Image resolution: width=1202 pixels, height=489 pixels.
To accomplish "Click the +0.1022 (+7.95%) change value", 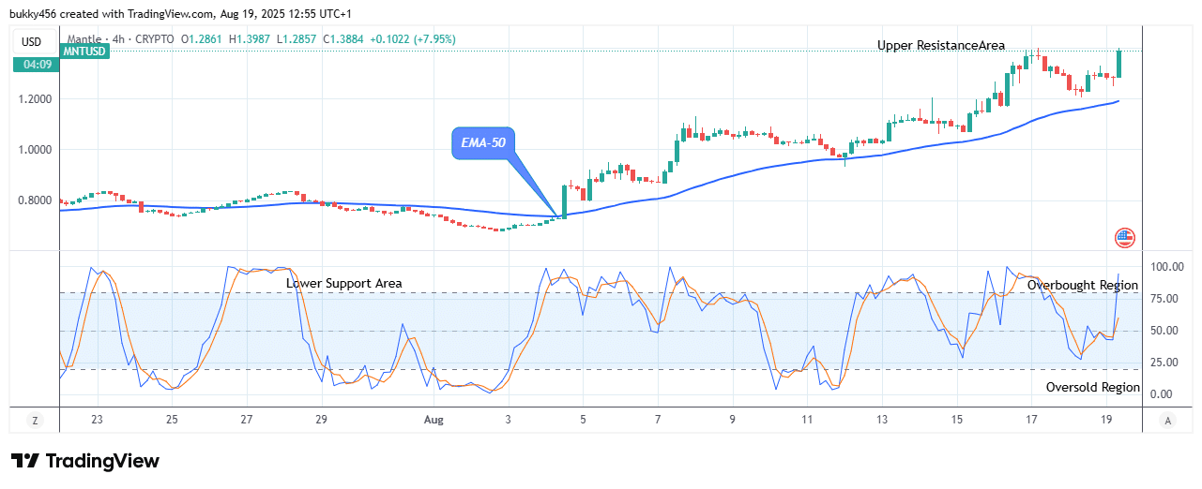I will [415, 39].
